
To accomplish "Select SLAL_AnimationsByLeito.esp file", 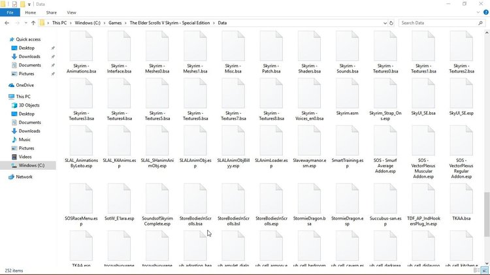I will point(81,147).
